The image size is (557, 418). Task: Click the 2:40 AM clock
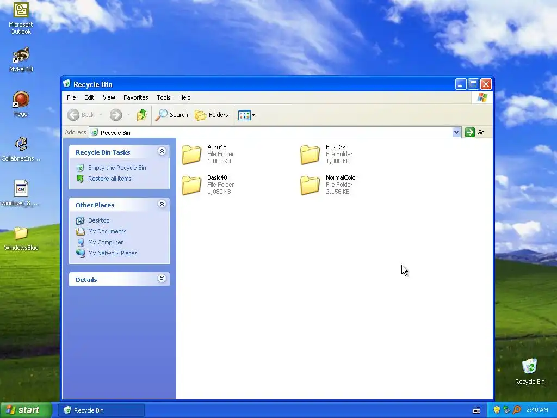pos(537,410)
